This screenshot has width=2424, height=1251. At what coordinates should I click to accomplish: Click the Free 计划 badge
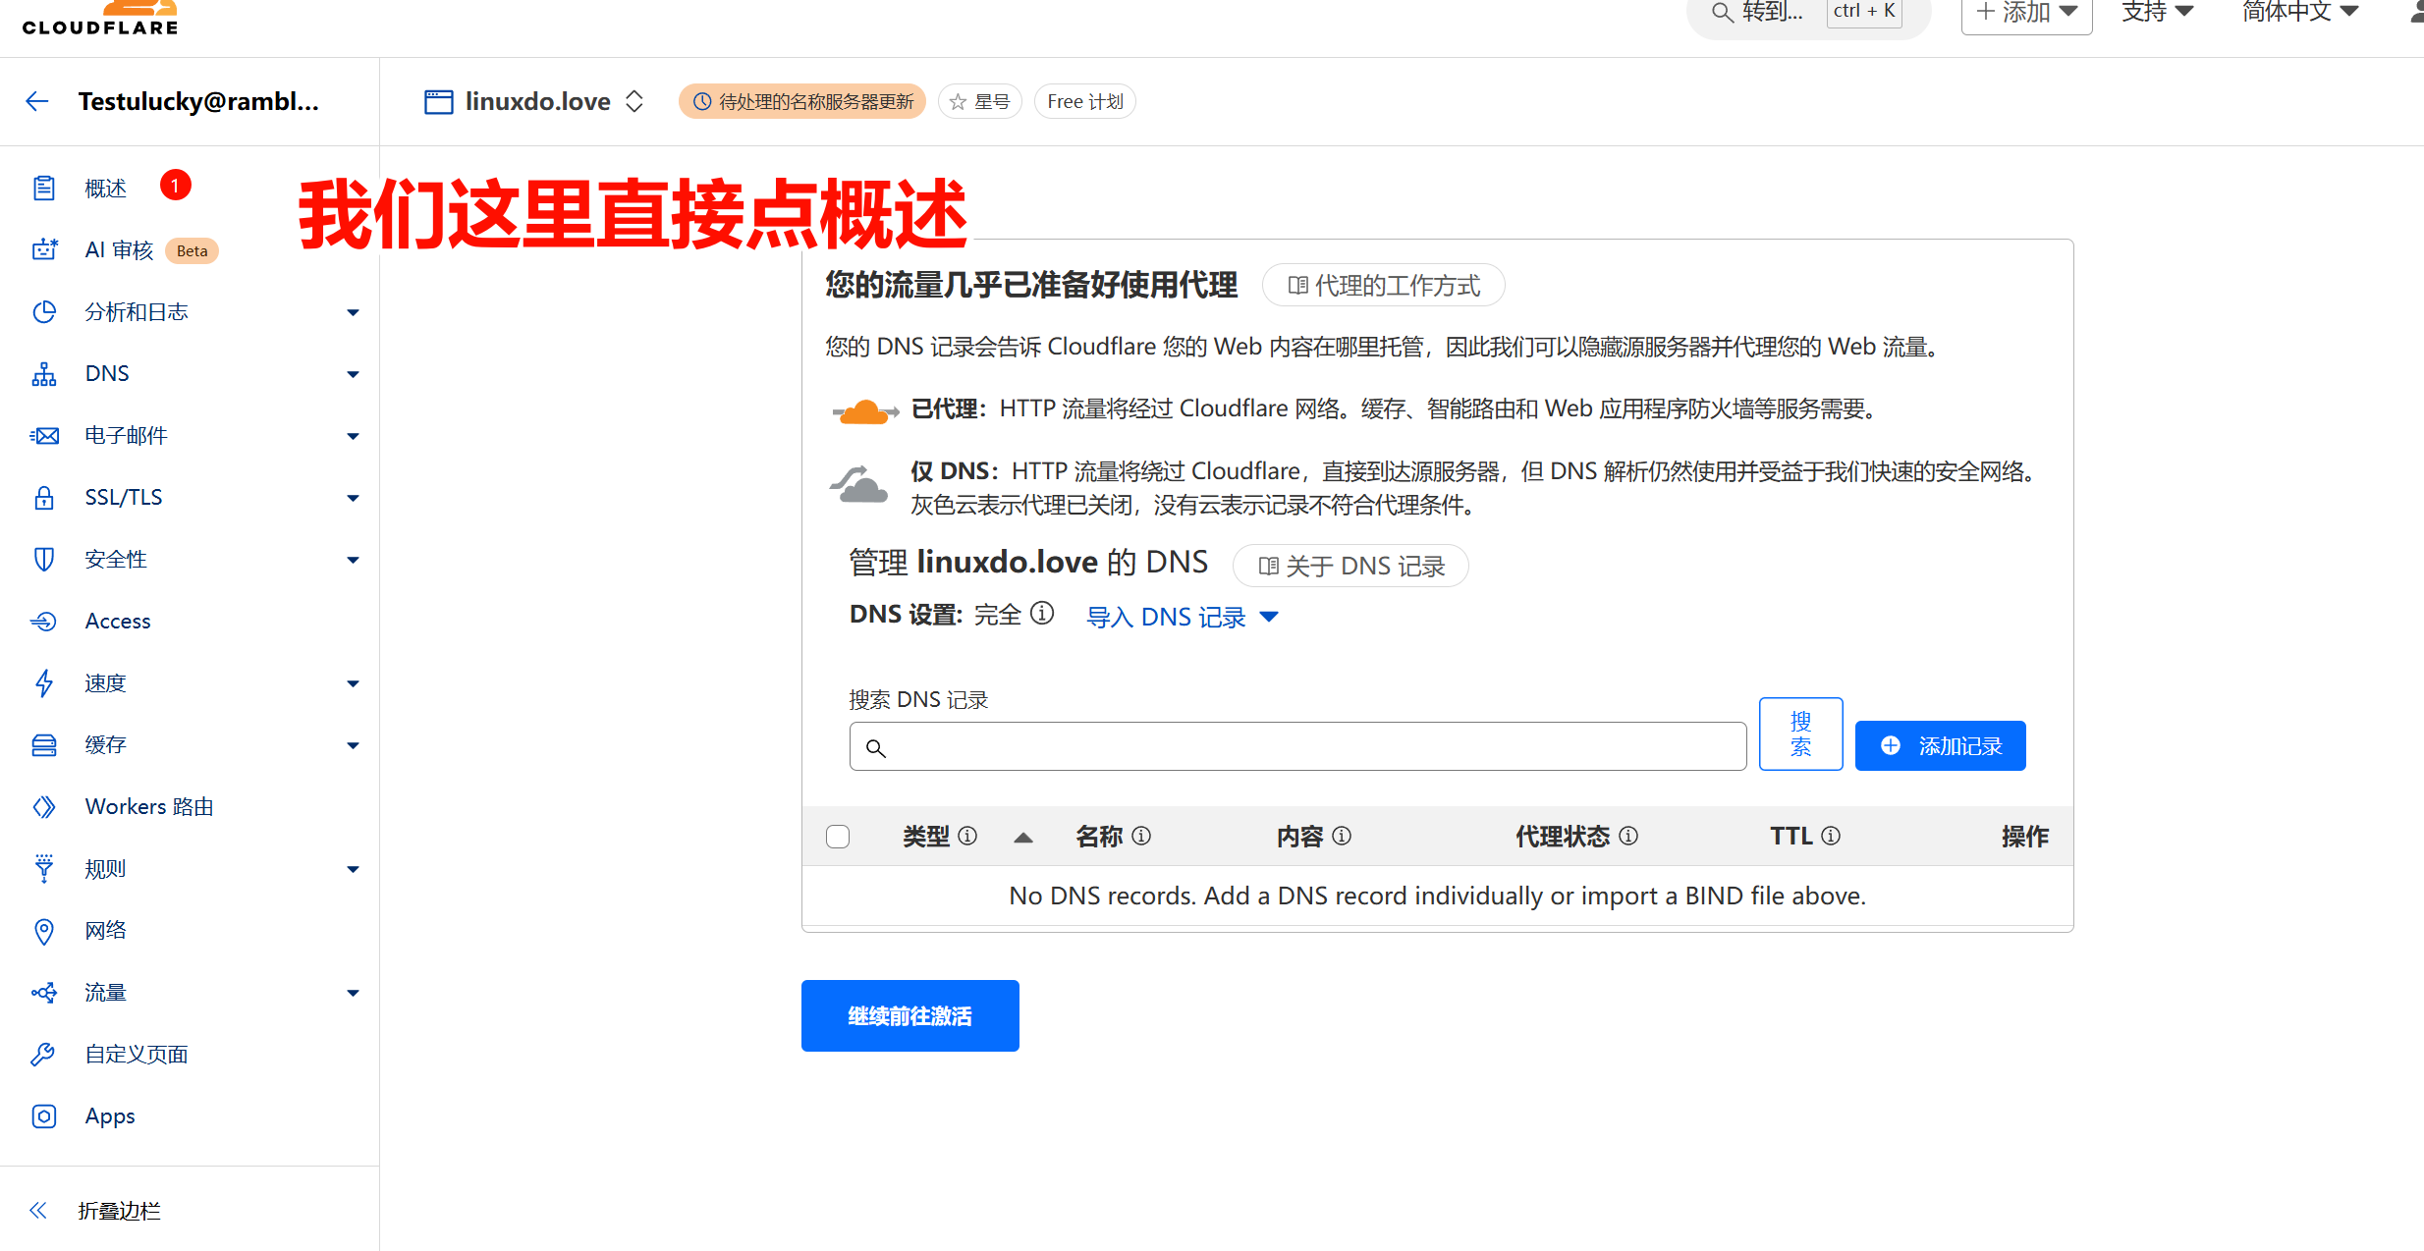pos(1084,101)
